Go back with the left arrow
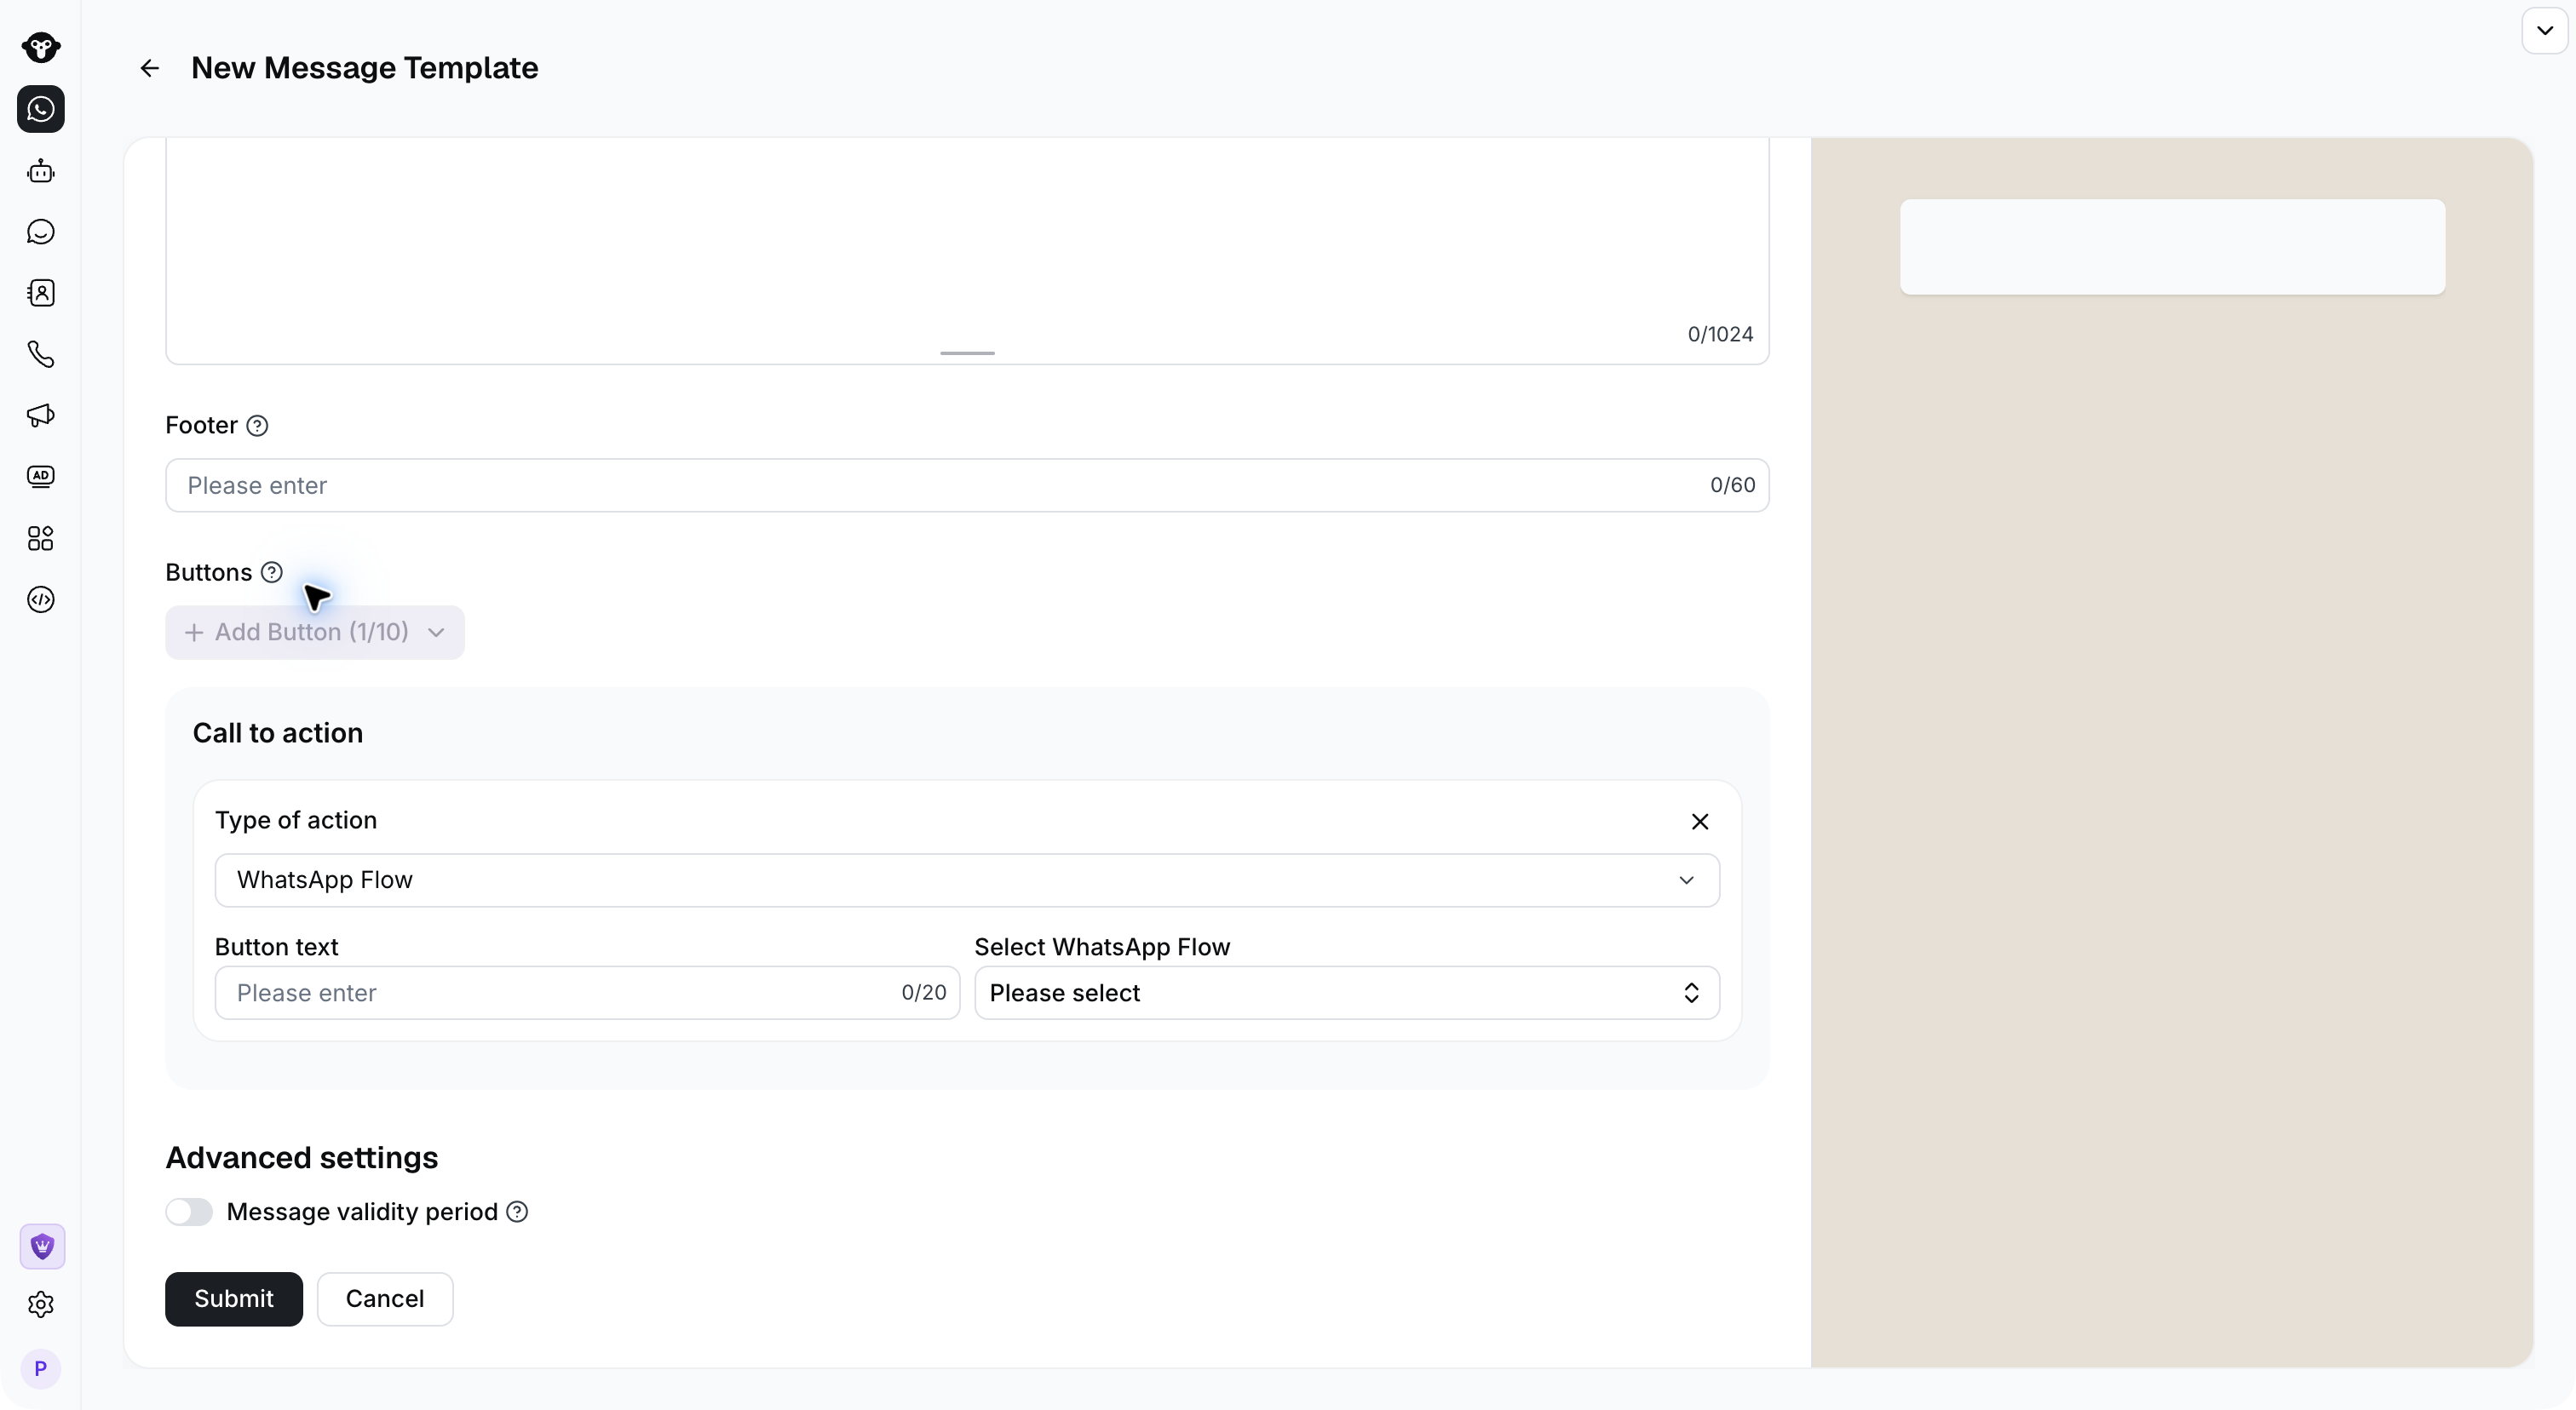Screen dimensions: 2576x1410 coord(150,68)
